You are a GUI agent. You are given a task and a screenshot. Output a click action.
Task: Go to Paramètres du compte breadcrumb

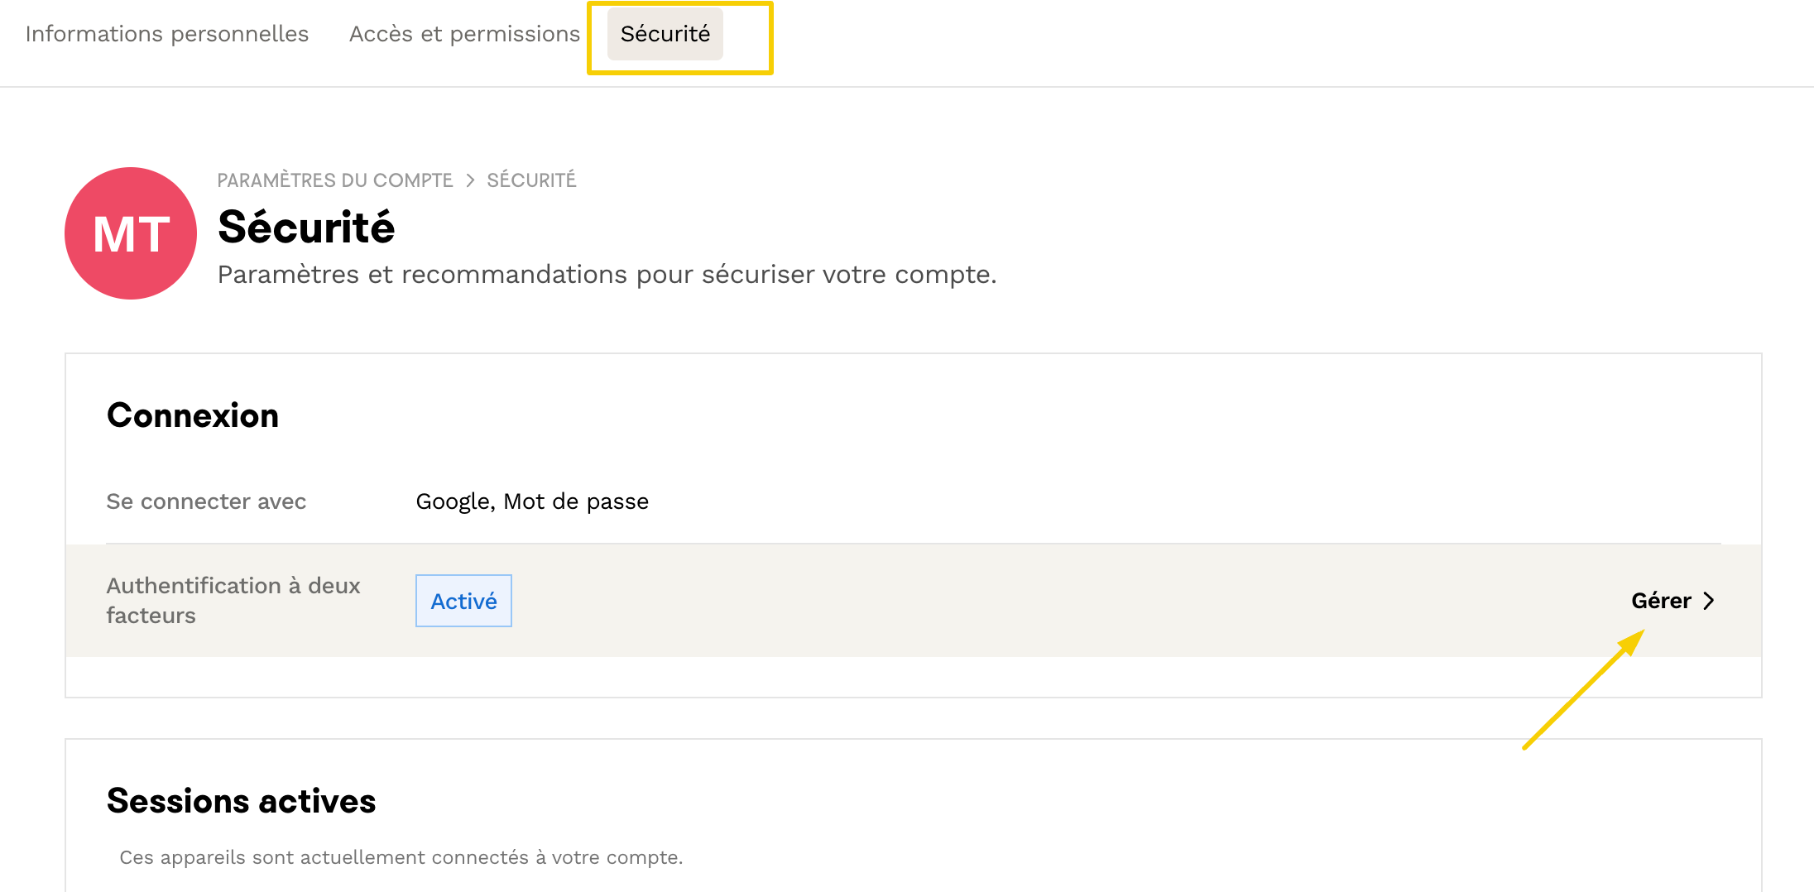pyautogui.click(x=335, y=180)
